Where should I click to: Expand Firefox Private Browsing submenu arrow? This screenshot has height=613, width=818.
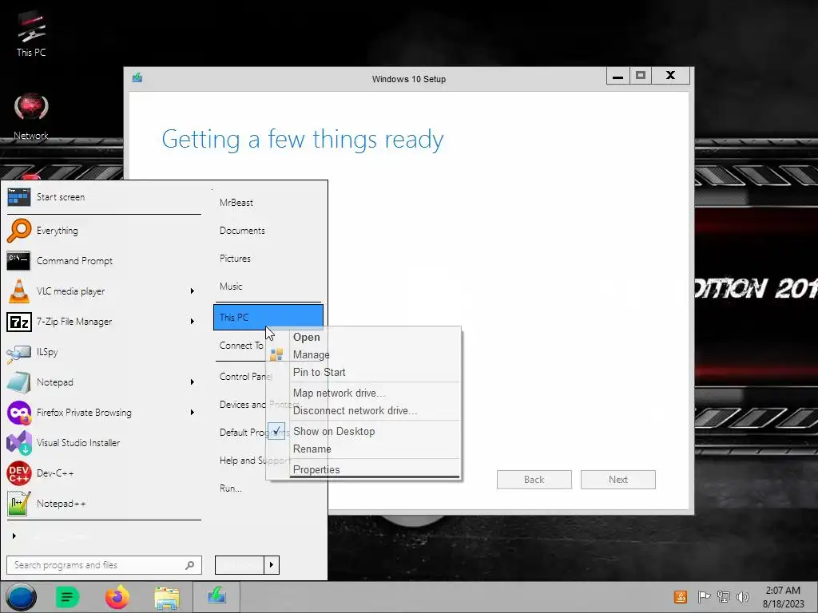(x=193, y=413)
